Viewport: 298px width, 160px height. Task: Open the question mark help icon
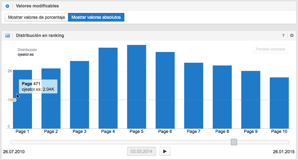pyautogui.click(x=283, y=36)
